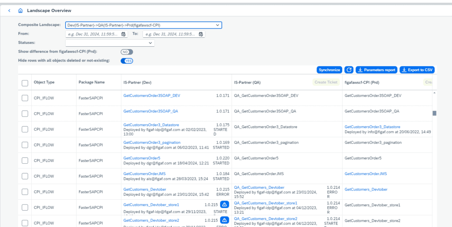Open calendar picker for To date

pyautogui.click(x=201, y=34)
